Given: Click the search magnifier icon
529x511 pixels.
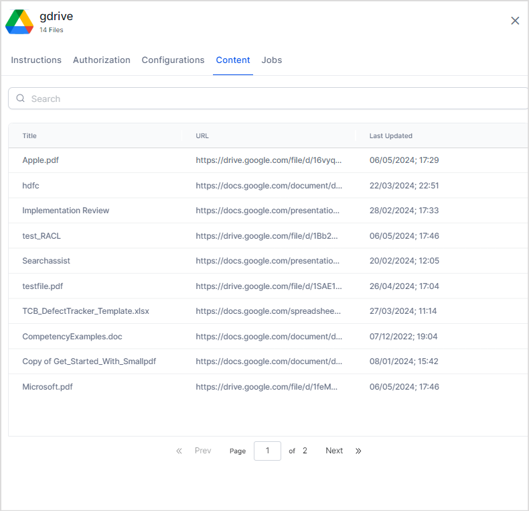Looking at the screenshot, I should tap(21, 99).
